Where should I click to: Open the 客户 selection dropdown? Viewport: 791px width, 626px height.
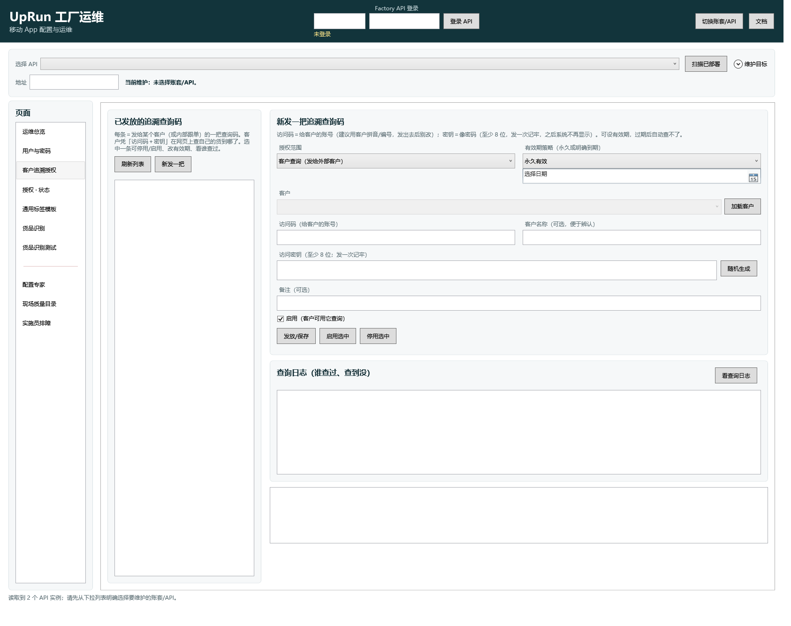coord(499,206)
